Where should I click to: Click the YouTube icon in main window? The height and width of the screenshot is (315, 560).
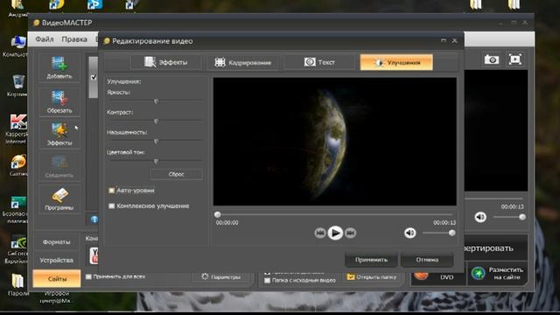[x=94, y=255]
